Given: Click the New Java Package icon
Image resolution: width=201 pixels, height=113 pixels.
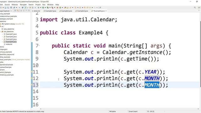Looking at the screenshot, I should [x=57, y=8].
